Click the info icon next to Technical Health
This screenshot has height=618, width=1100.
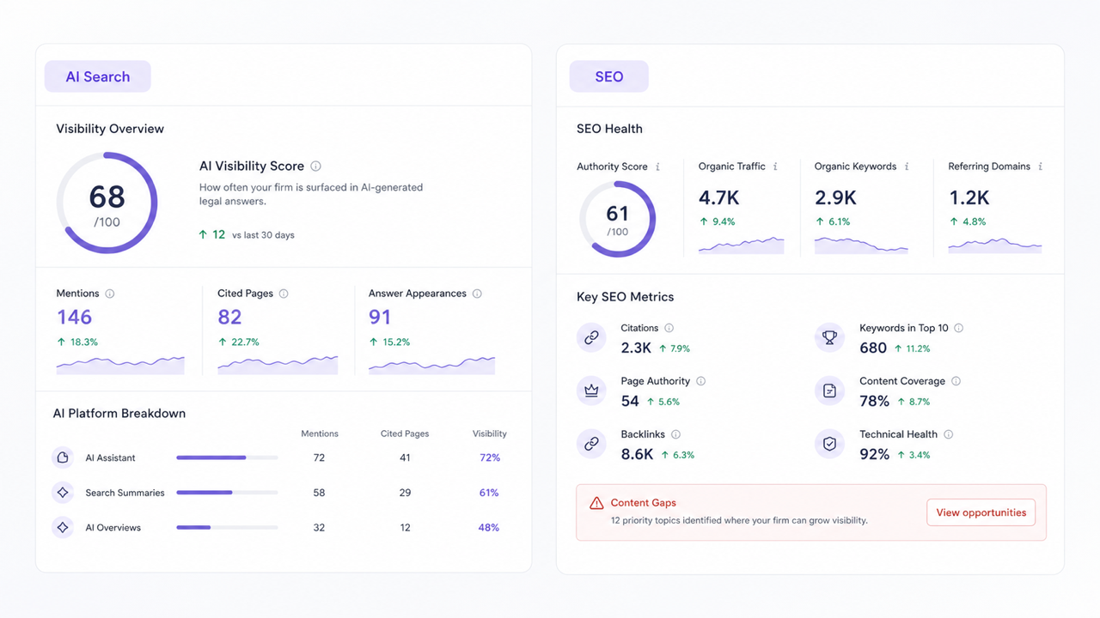[949, 434]
